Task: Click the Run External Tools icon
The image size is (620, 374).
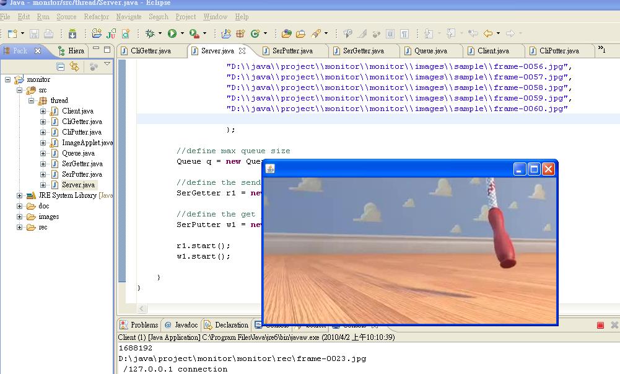Action: click(x=194, y=33)
